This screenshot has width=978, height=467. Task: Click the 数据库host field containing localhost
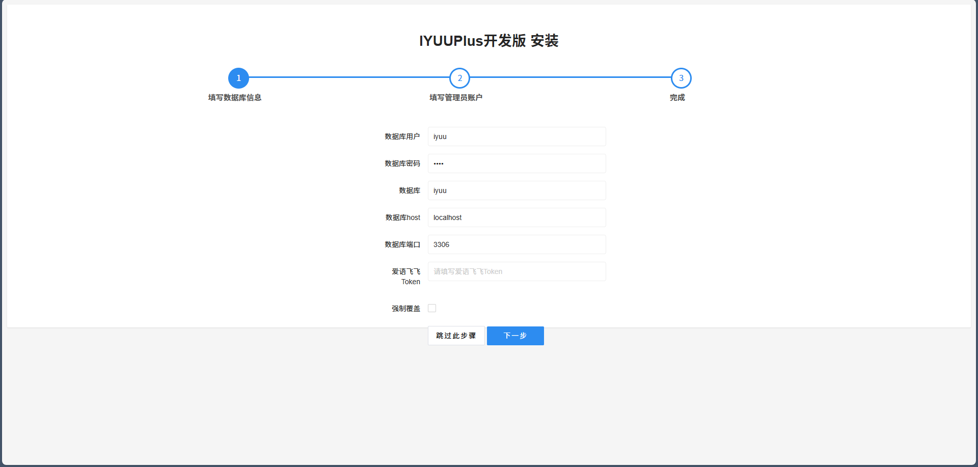(517, 217)
